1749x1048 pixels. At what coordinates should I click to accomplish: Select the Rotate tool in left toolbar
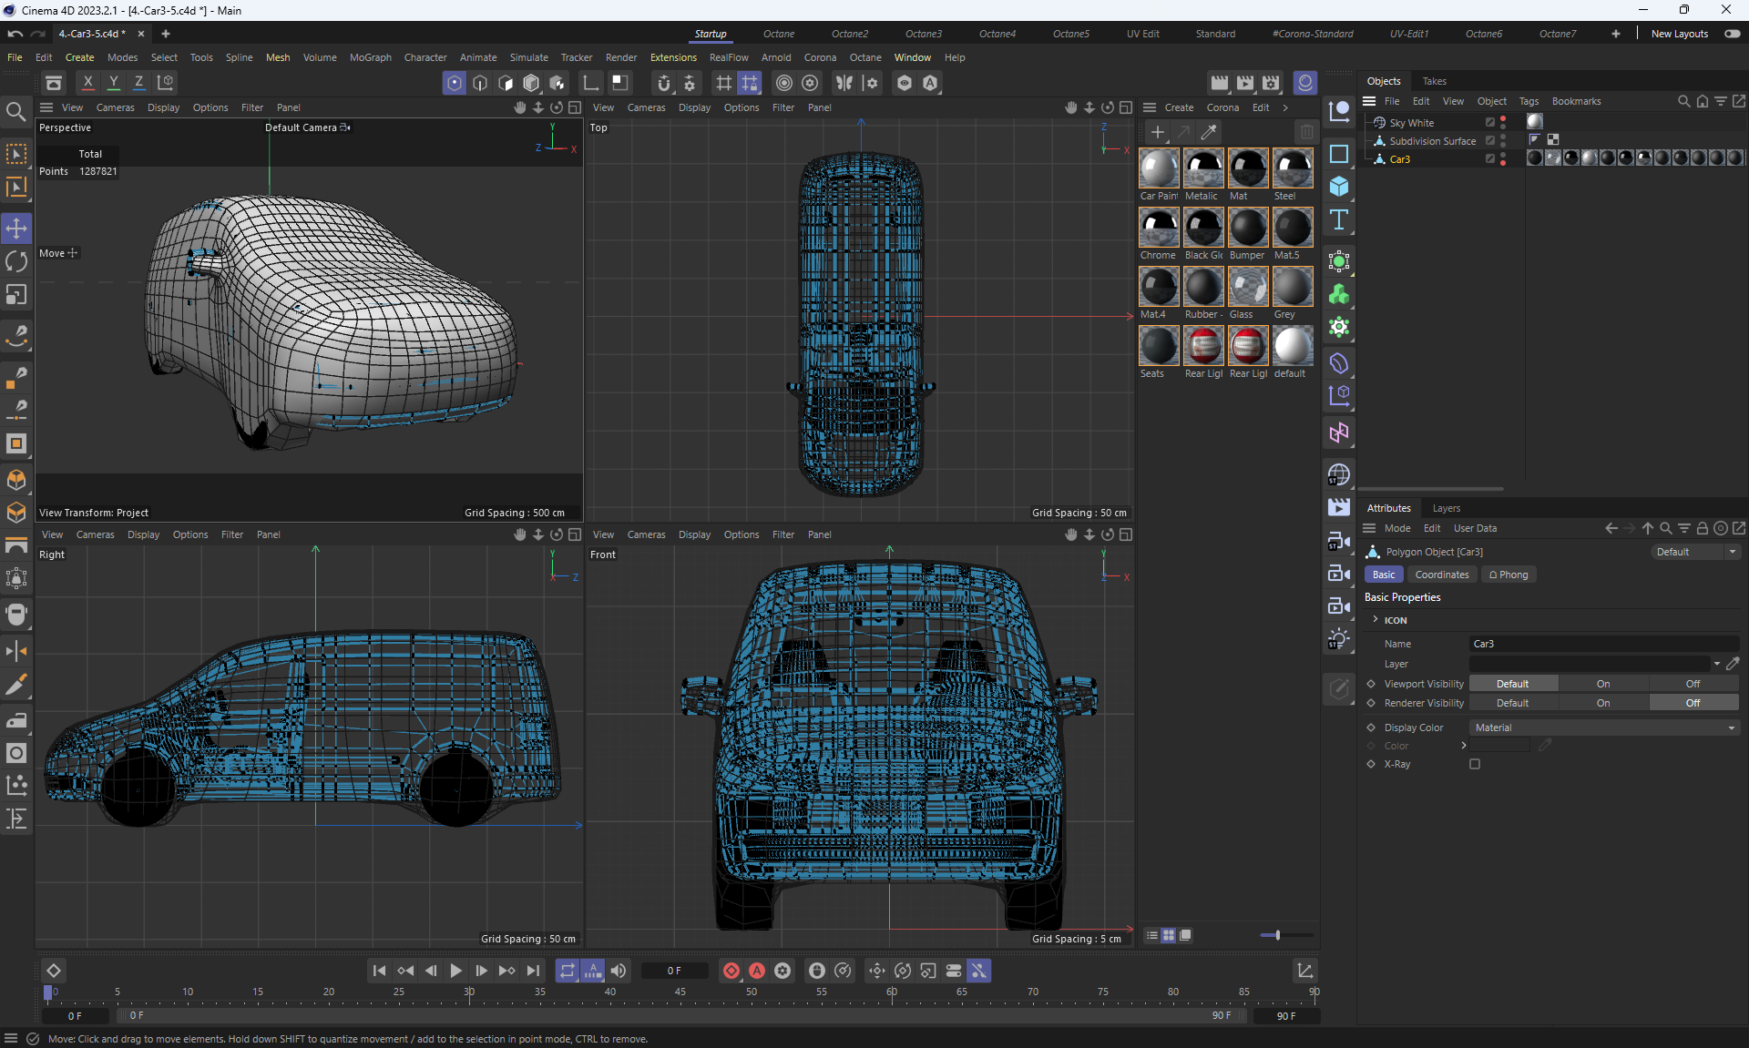pyautogui.click(x=16, y=261)
